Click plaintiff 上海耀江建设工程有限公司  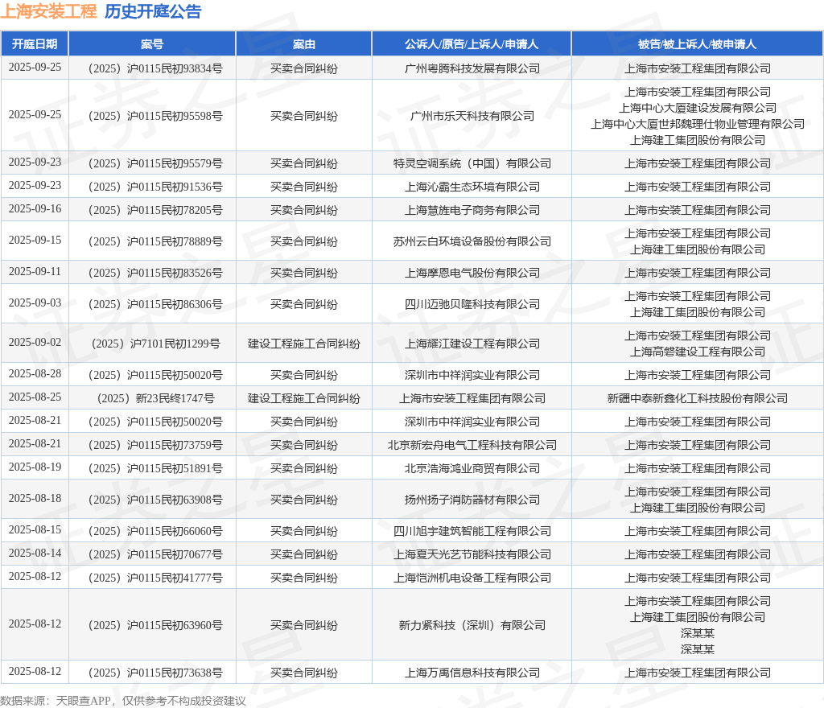click(472, 344)
